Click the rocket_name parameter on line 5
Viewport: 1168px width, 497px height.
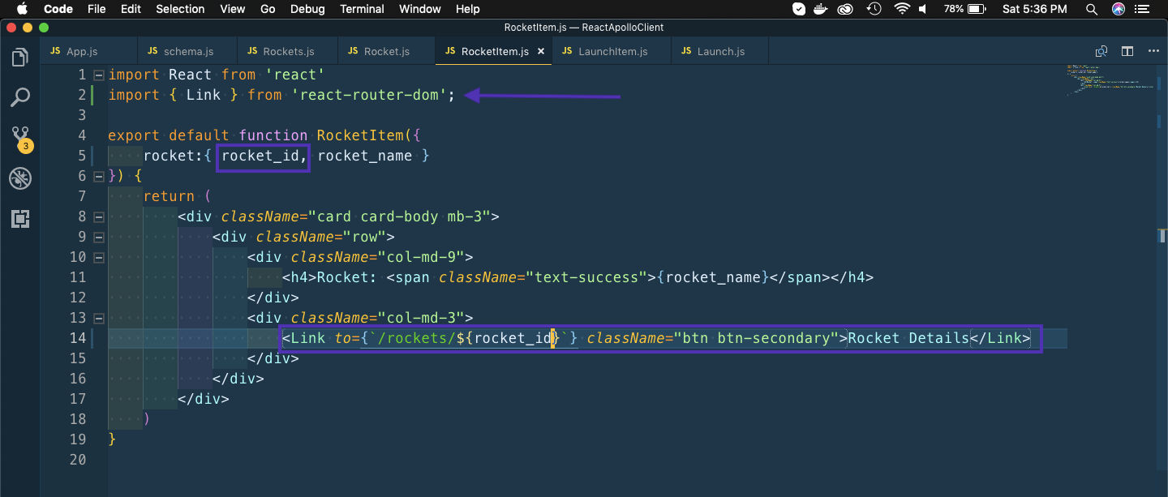point(365,156)
